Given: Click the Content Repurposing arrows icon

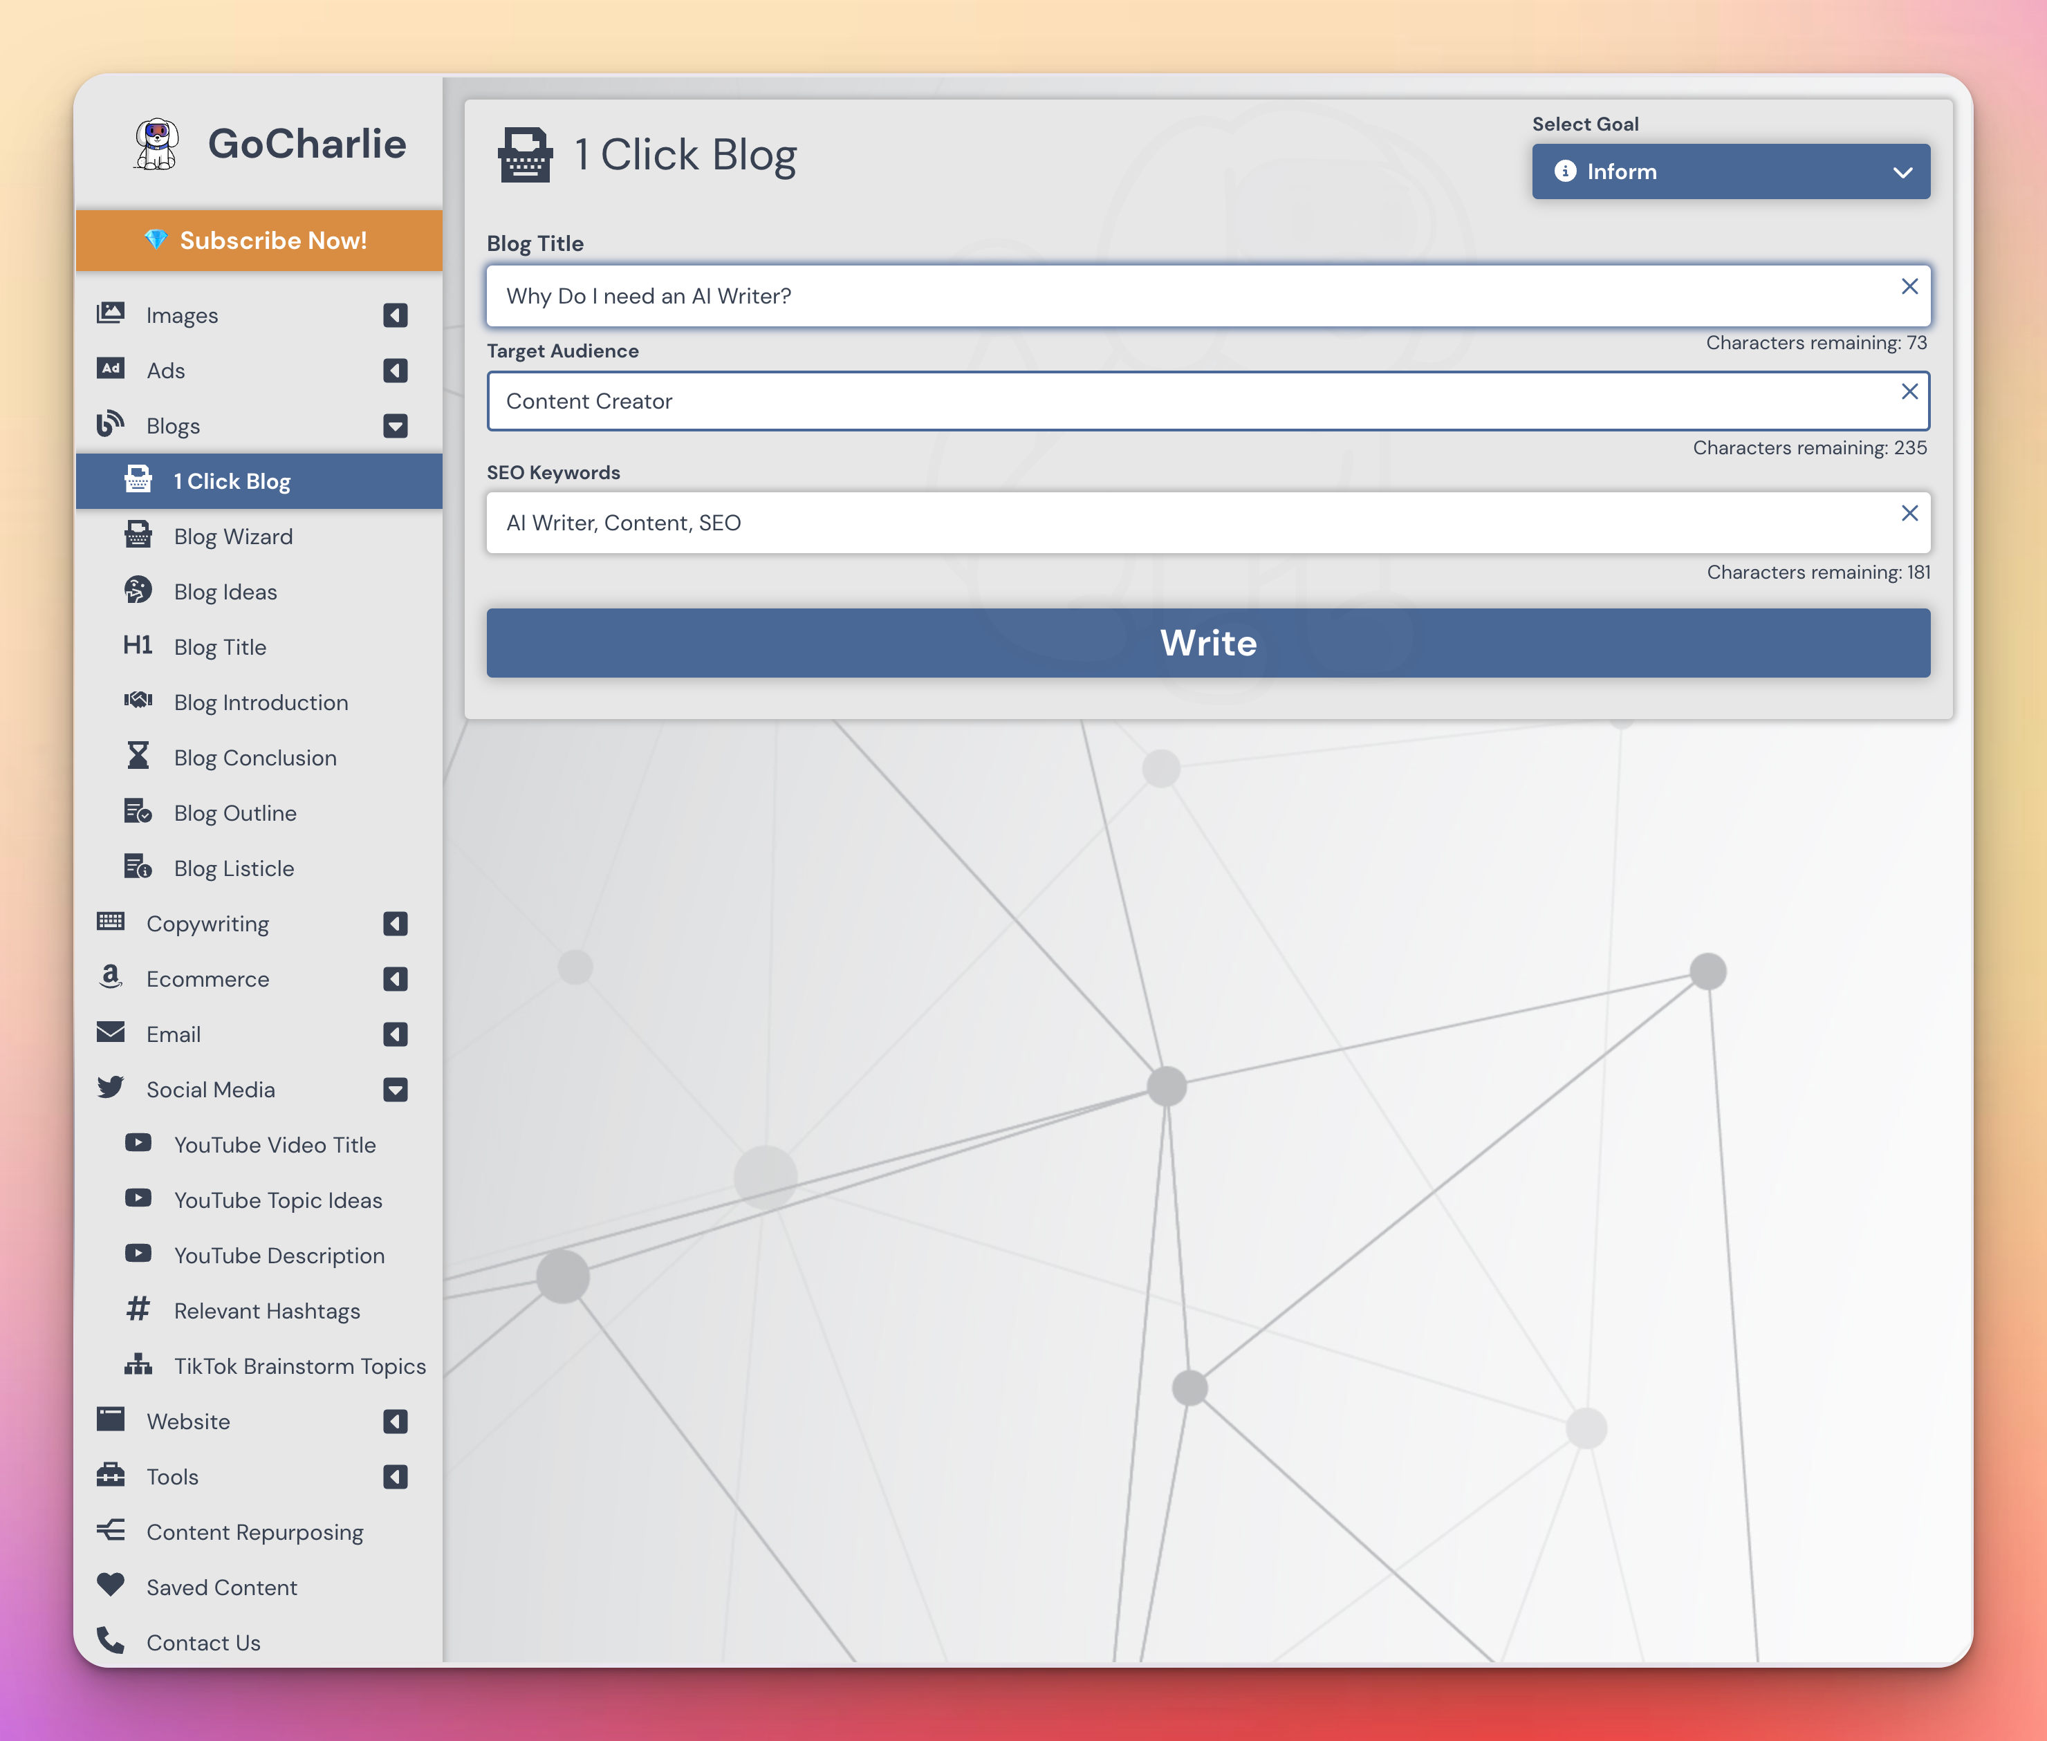Looking at the screenshot, I should tap(111, 1530).
